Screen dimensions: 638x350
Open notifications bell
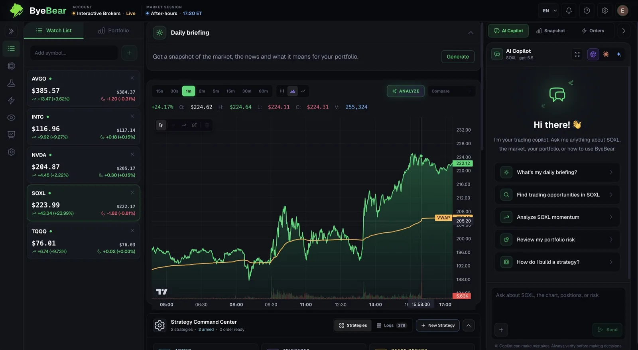(569, 11)
